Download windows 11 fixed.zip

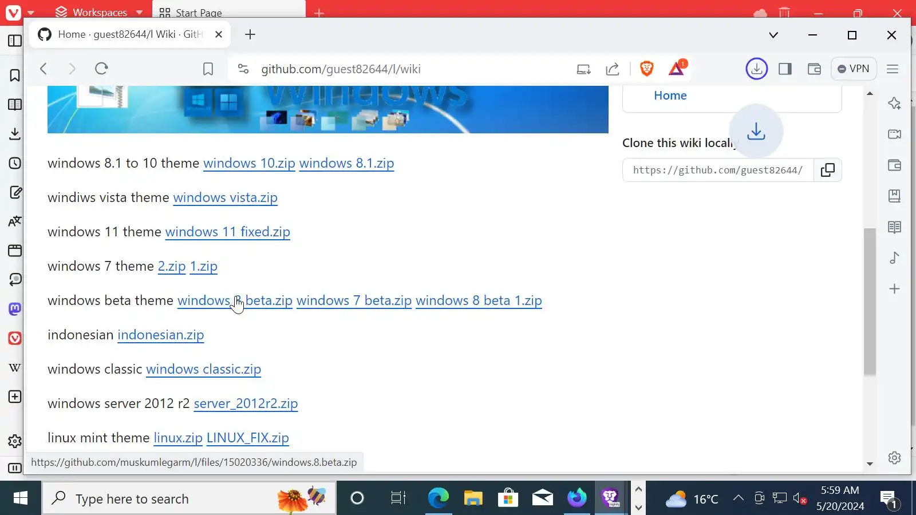(227, 232)
